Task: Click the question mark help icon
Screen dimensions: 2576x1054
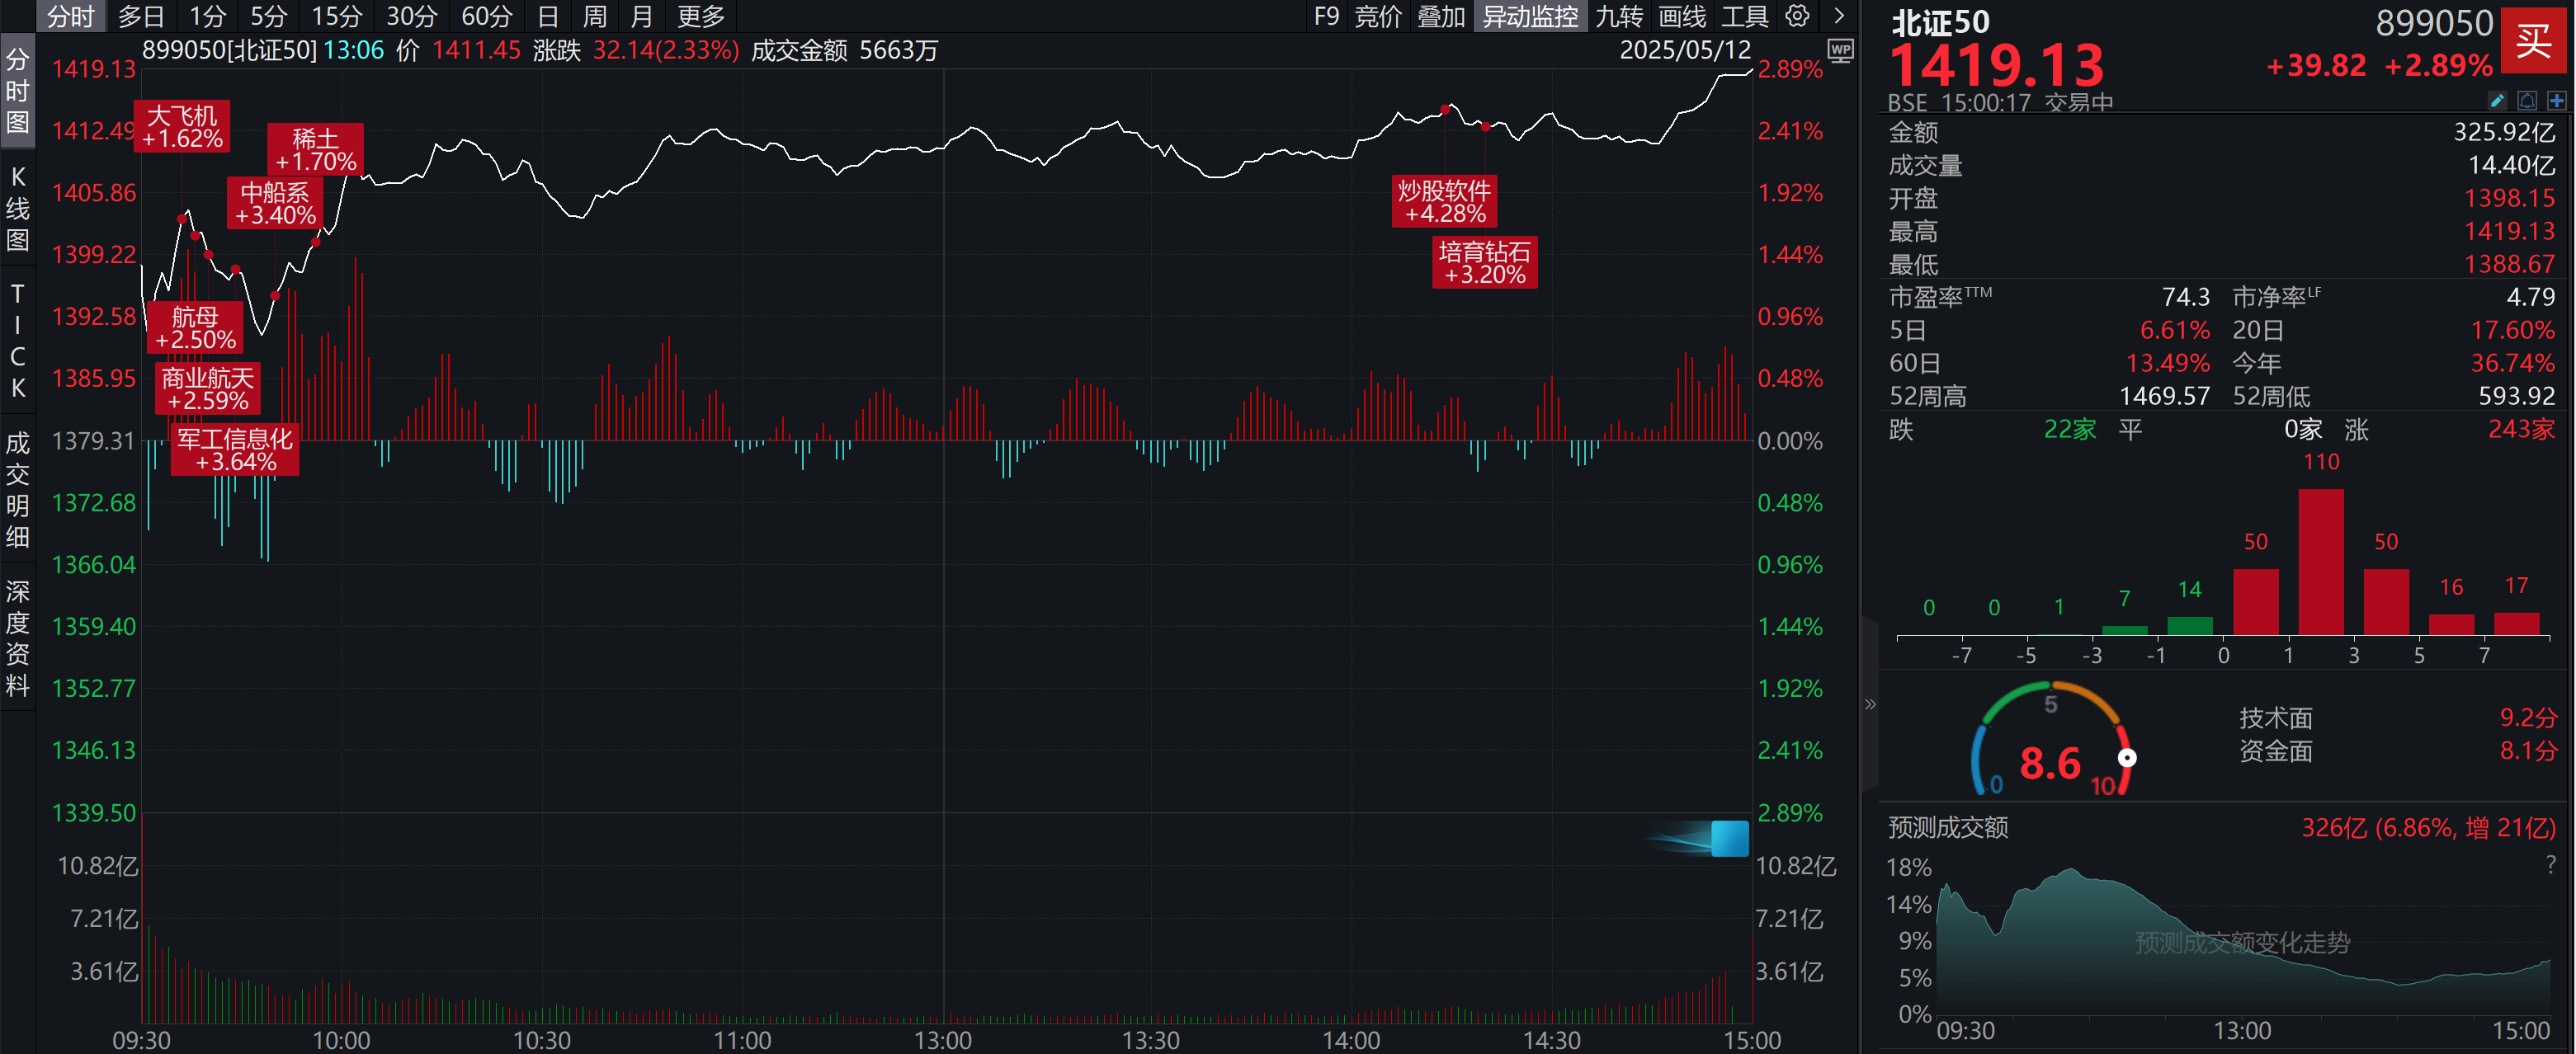Action: pyautogui.click(x=2551, y=865)
